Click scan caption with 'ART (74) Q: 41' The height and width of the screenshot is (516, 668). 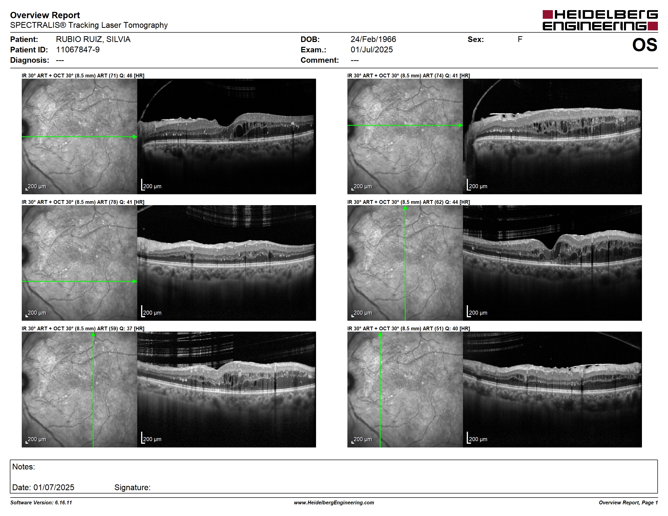[x=409, y=76]
